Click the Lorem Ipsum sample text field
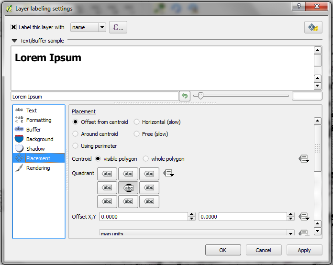 click(x=95, y=97)
